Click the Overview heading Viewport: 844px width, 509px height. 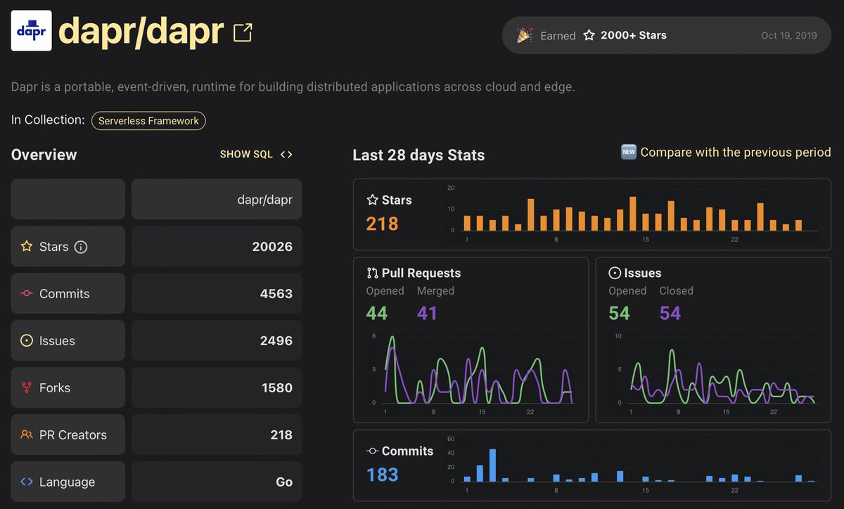point(44,155)
